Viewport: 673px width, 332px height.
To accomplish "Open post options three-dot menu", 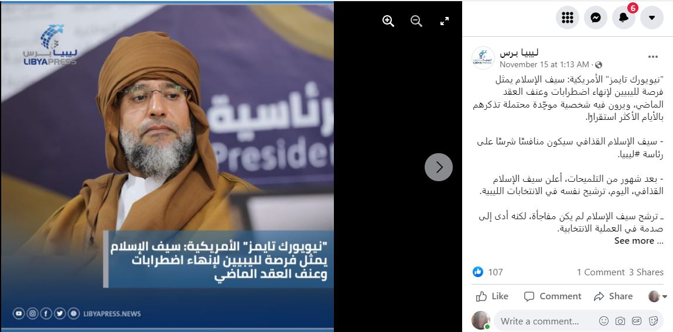I will tap(653, 57).
